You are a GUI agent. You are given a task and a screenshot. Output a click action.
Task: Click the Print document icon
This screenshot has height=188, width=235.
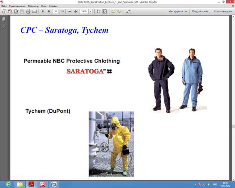click(x=28, y=11)
